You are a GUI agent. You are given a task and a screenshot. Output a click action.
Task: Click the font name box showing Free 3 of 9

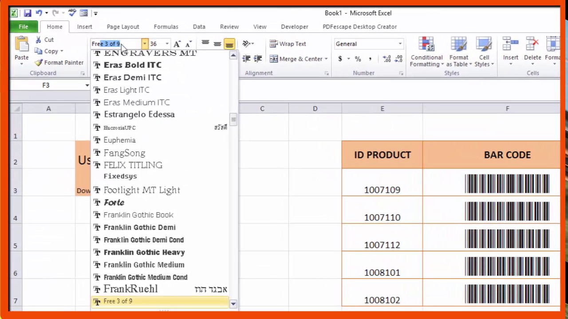coord(116,44)
